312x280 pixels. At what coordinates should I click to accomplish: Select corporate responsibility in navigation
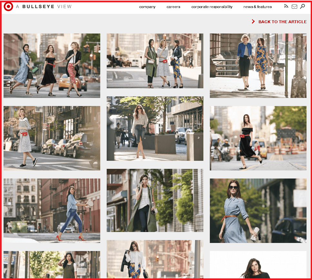(x=212, y=7)
